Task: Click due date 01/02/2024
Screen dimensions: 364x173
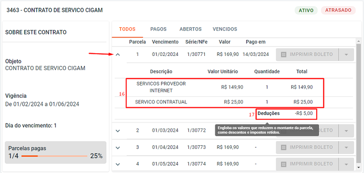Action: click(165, 54)
